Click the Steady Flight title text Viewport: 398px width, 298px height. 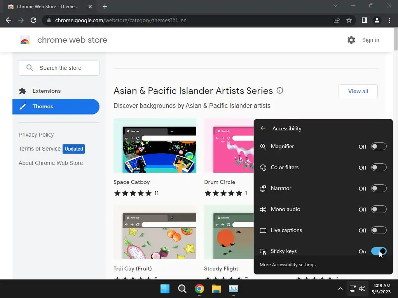tap(221, 269)
